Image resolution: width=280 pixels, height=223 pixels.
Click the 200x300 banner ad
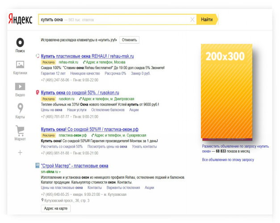226,91
